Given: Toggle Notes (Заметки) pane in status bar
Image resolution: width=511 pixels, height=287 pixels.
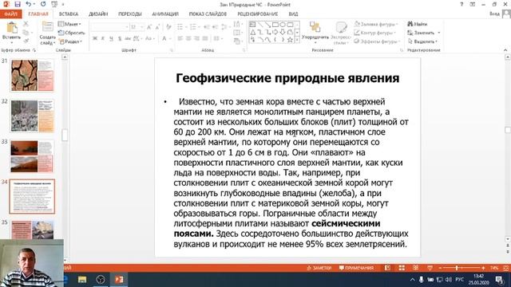Looking at the screenshot, I should [x=319, y=268].
